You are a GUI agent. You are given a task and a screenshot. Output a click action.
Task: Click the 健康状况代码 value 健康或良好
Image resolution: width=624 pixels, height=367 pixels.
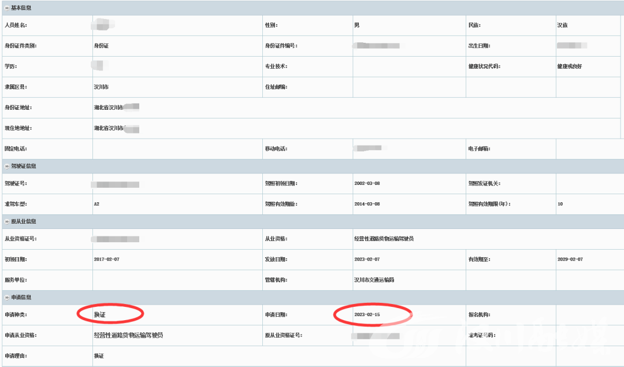[569, 66]
